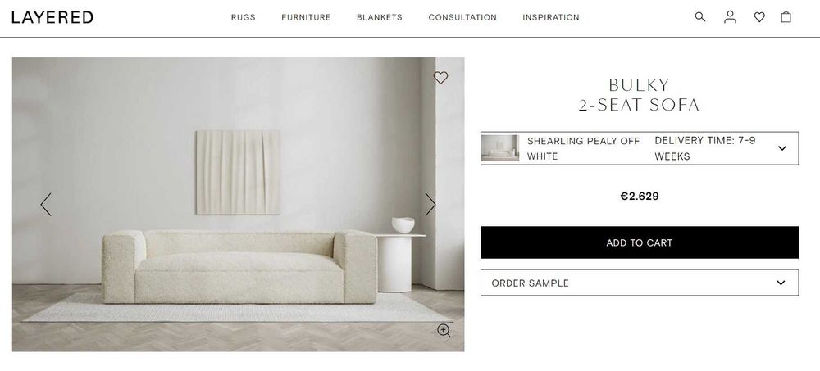This screenshot has width=820, height=371.
Task: Open the Consultation page
Action: pyautogui.click(x=462, y=17)
